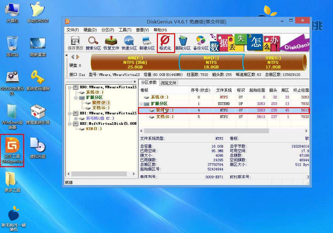Open the 系统密码清除 key icon
Viewport: 333px width, 233px height.
click(x=38, y=80)
